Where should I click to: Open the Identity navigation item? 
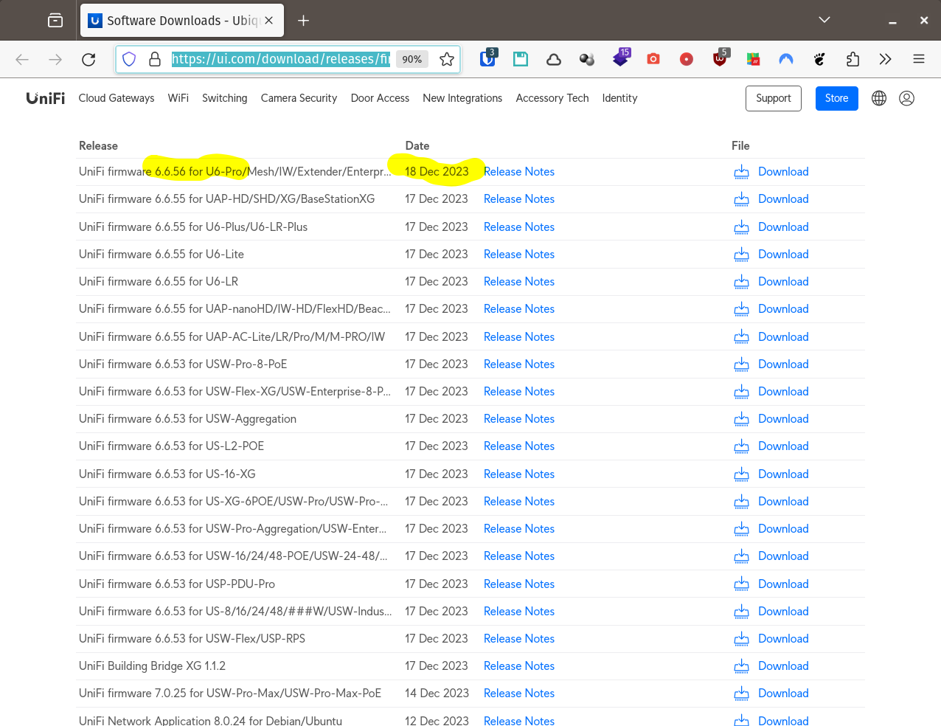tap(619, 98)
